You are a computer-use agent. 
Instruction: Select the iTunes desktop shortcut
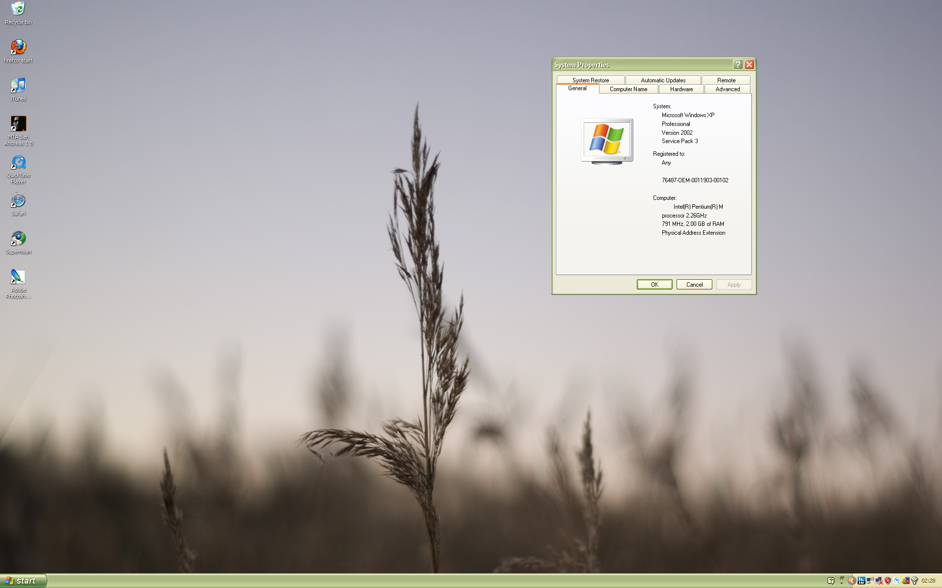click(x=18, y=85)
